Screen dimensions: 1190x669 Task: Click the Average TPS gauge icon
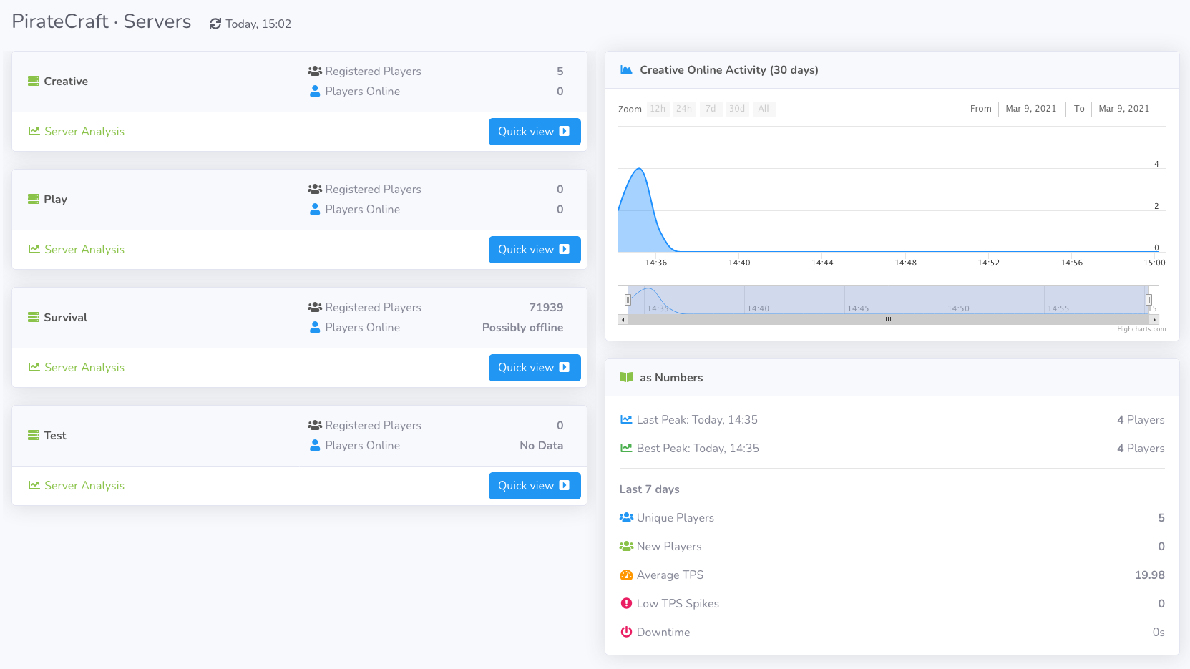pos(626,575)
